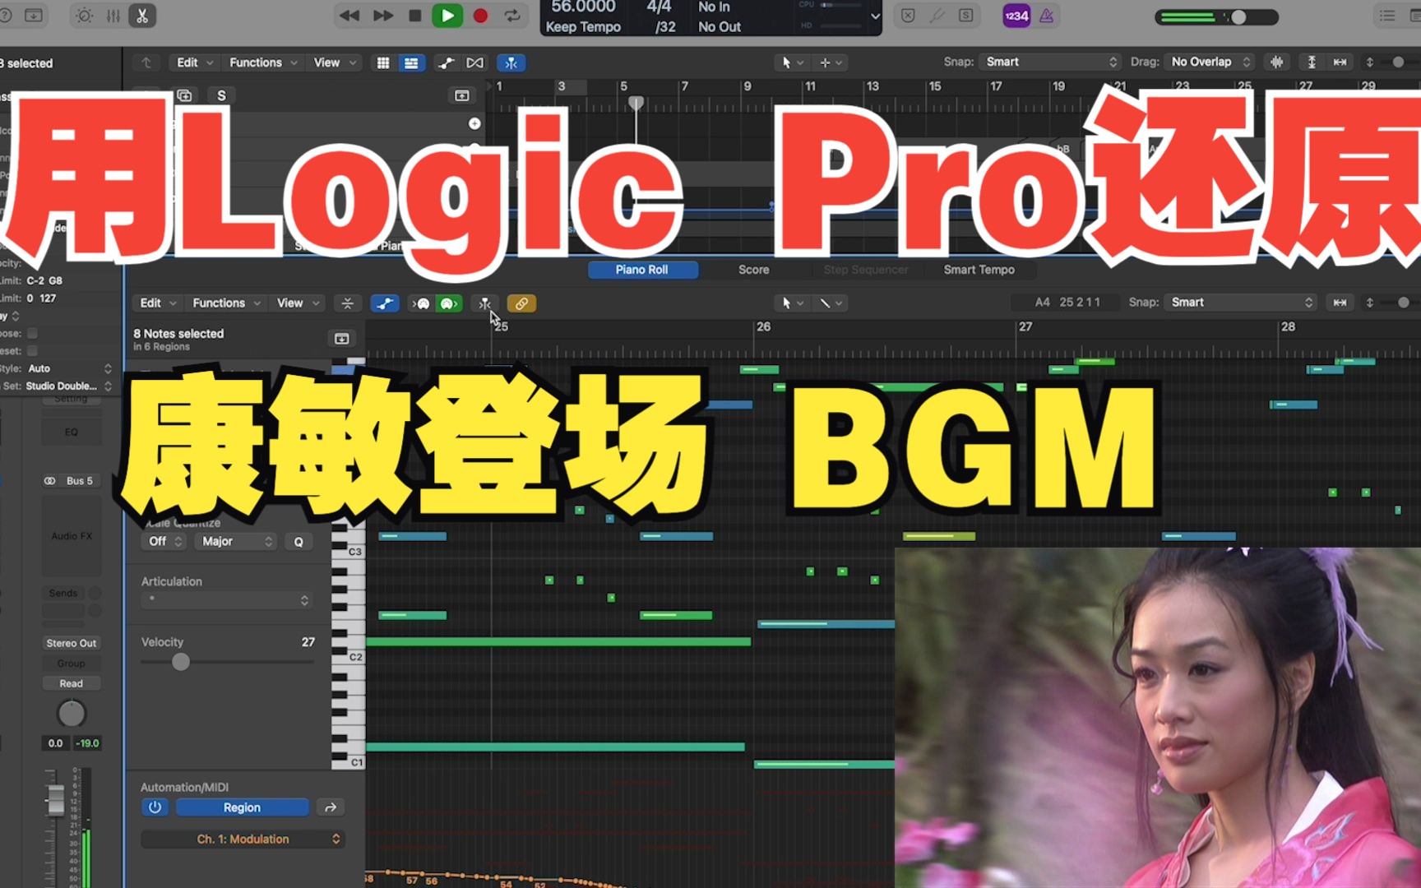Click the Read automation mode button
The width and height of the screenshot is (1421, 888).
pyautogui.click(x=72, y=683)
